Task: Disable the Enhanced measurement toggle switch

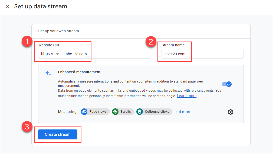Action: [x=227, y=84]
